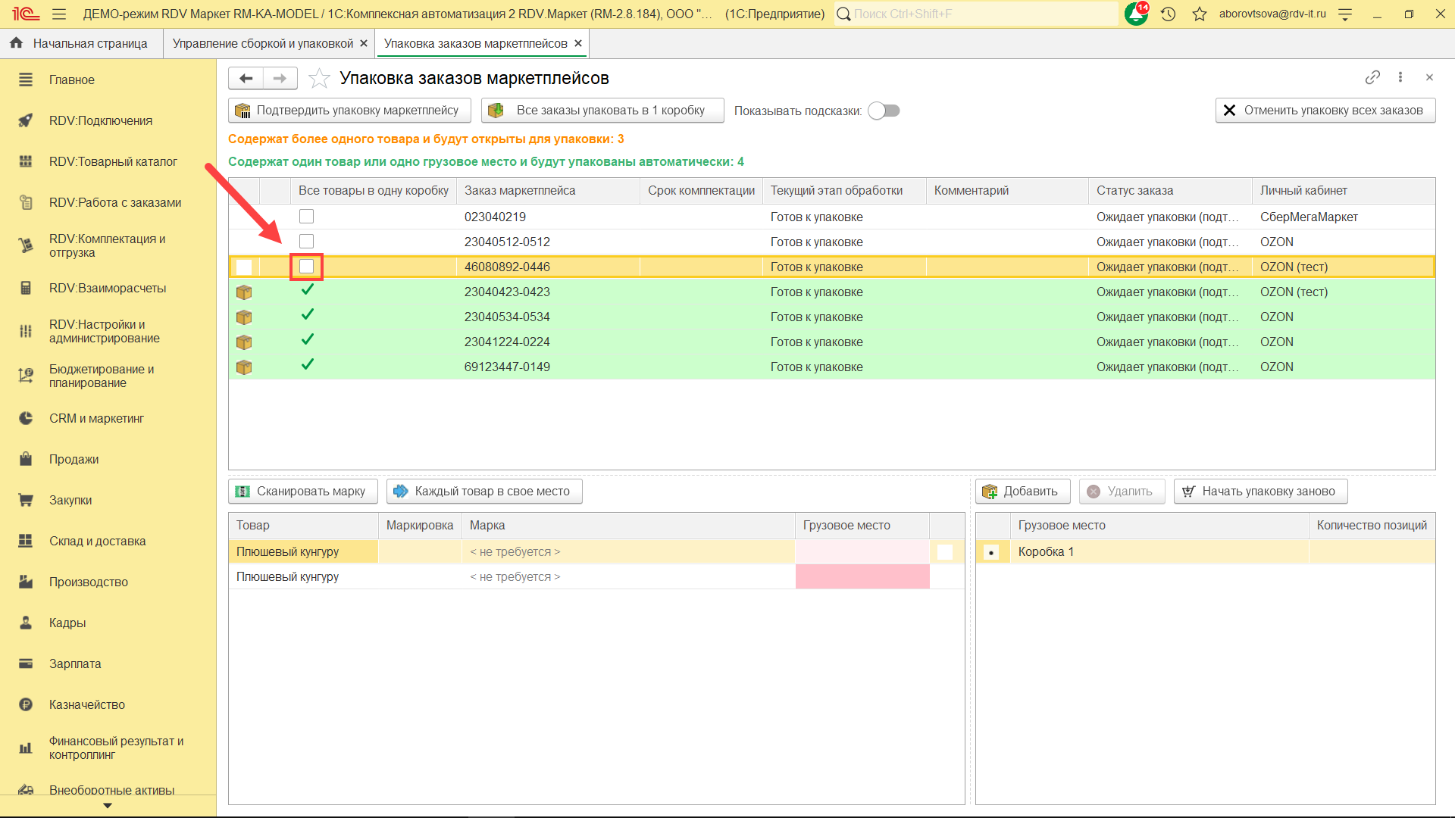1455x818 pixels.
Task: Check the box for order 23040512-0512
Action: [306, 242]
